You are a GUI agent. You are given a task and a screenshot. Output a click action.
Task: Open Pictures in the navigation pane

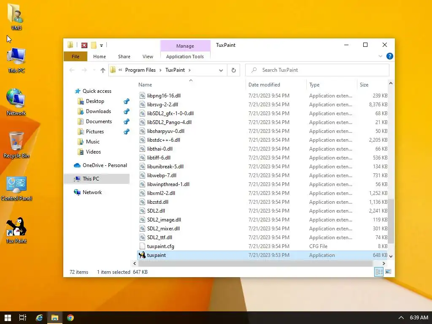coord(94,132)
